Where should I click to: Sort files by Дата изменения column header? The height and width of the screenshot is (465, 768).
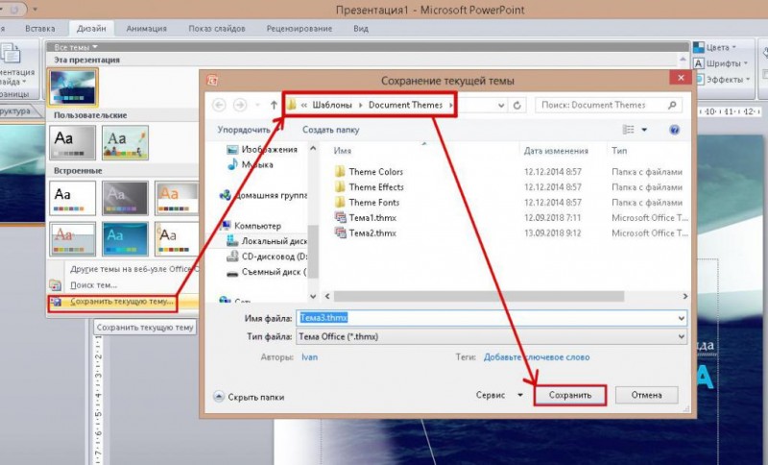tap(556, 151)
